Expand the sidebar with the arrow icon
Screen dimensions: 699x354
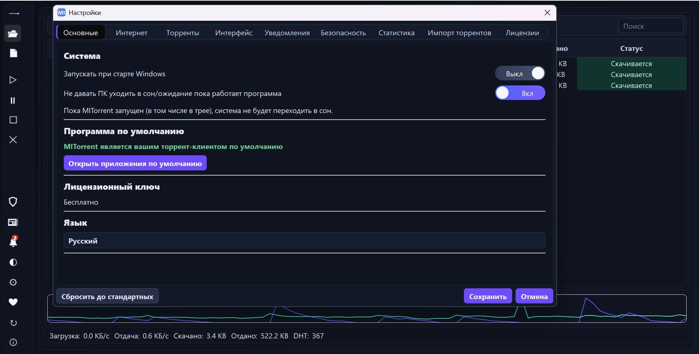coord(14,13)
